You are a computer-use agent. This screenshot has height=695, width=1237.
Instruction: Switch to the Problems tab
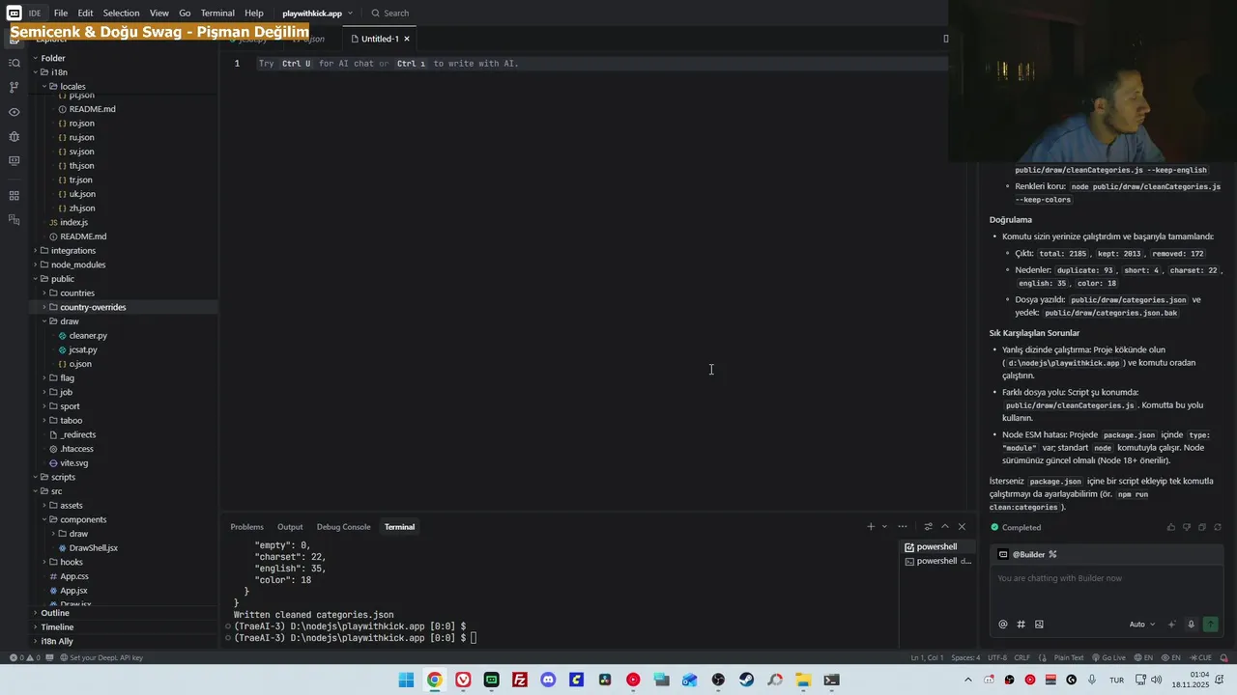pyautogui.click(x=246, y=527)
